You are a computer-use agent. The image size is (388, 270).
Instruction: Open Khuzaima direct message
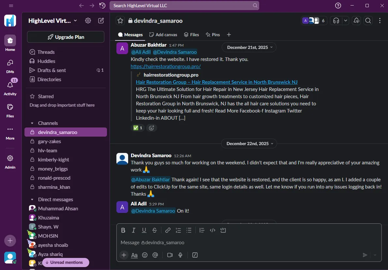pos(66,218)
